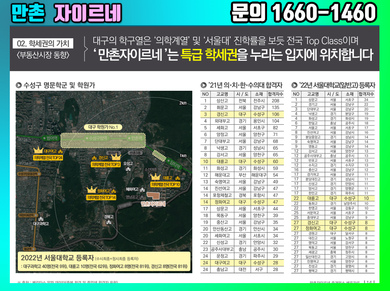Click the '문의 1660-1460' phone number banner
The image size is (390, 291).
click(303, 12)
